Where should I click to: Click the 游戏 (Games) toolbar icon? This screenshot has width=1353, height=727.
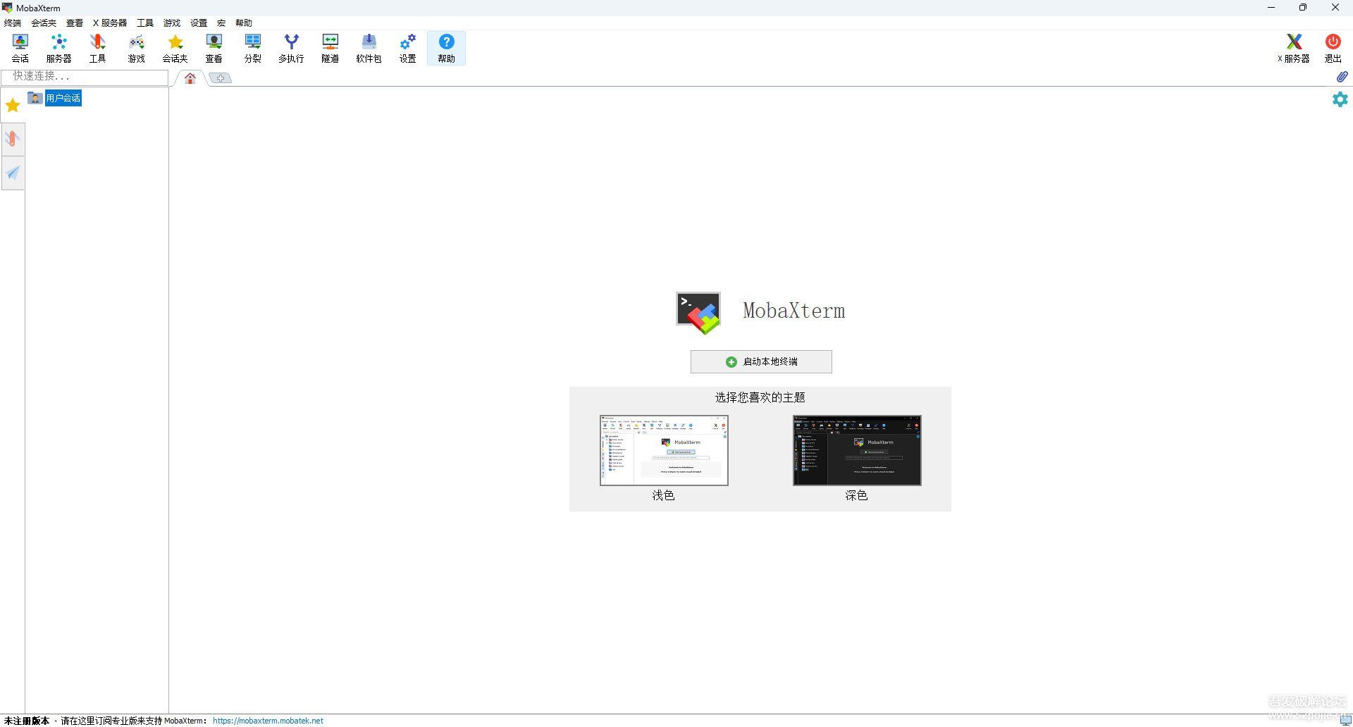tap(137, 49)
